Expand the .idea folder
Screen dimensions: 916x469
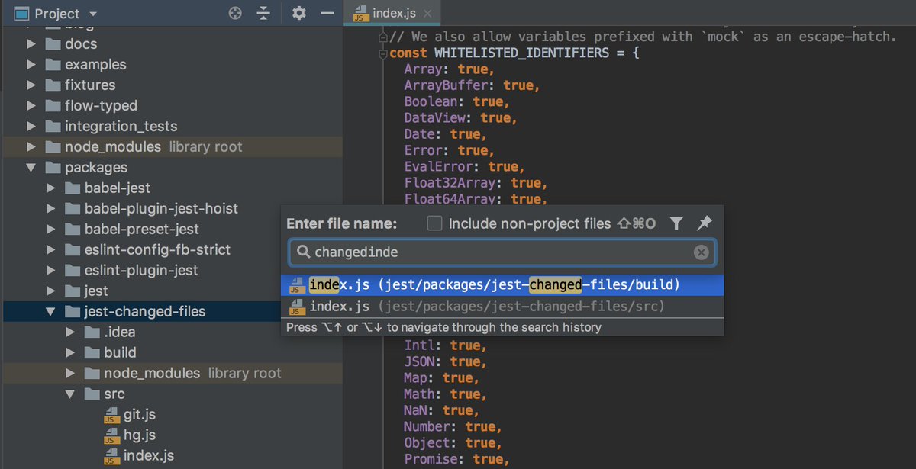click(70, 332)
